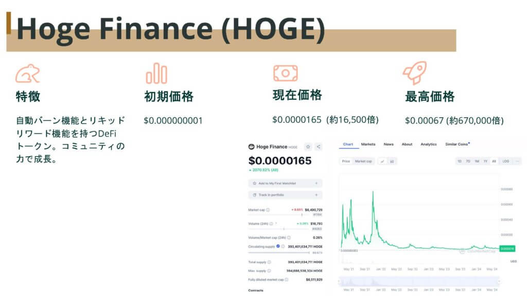The image size is (527, 296).
Task: Select the line chart type icon
Action: 382,161
